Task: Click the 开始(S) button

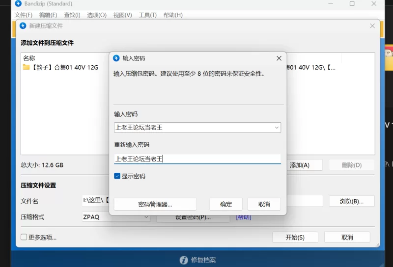Action: pyautogui.click(x=295, y=237)
